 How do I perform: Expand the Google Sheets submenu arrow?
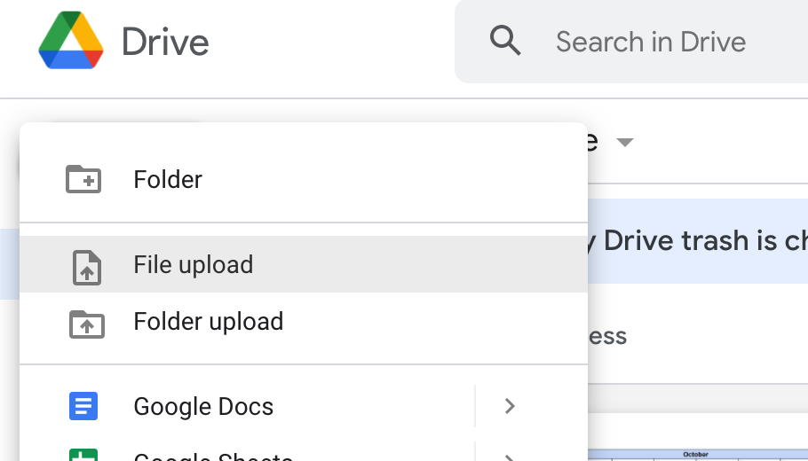point(510,457)
